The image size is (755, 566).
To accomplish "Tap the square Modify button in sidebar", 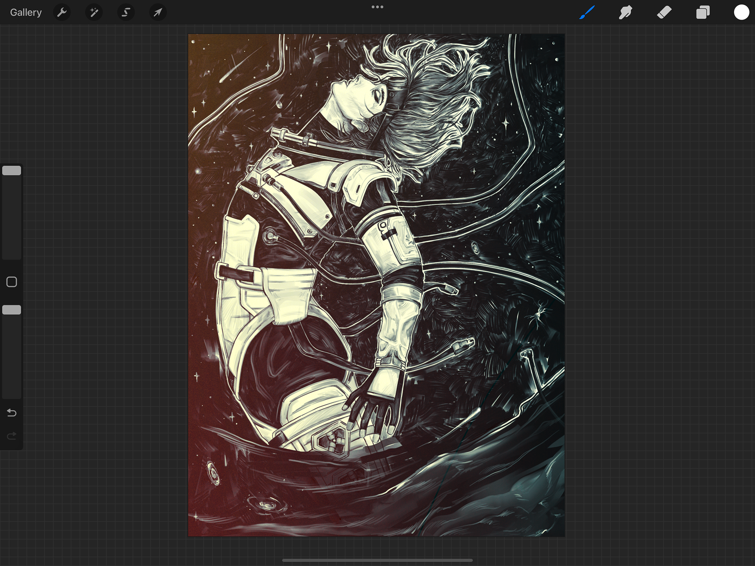I will click(12, 282).
